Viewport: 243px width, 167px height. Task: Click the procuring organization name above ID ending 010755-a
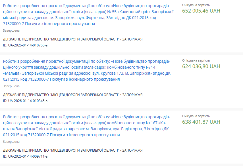[x=61, y=39]
